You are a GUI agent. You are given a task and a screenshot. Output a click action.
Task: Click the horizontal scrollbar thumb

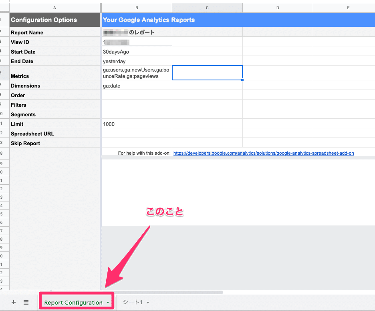click(163, 292)
